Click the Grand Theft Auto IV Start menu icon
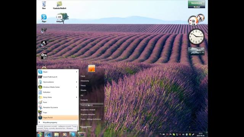 [x=40, y=77]
